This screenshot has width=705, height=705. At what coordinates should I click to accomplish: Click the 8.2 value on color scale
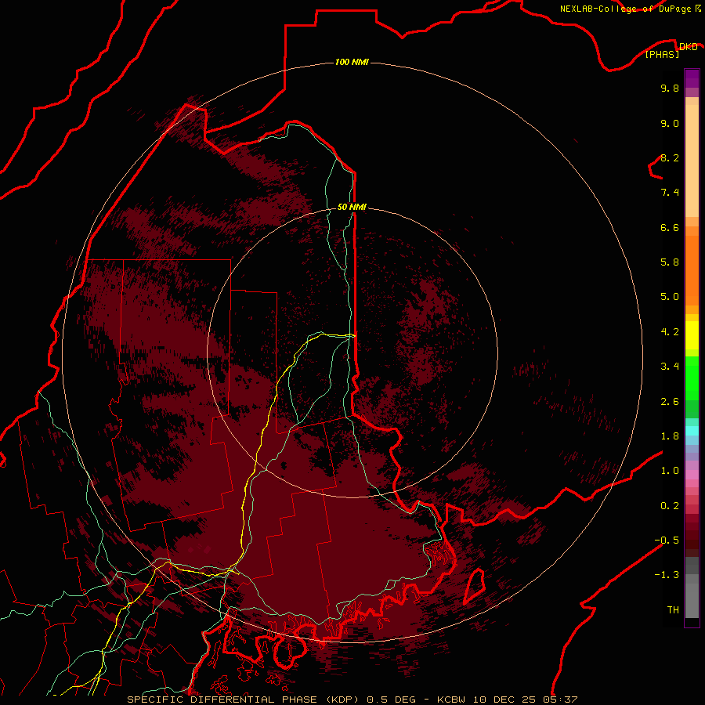[x=670, y=157]
